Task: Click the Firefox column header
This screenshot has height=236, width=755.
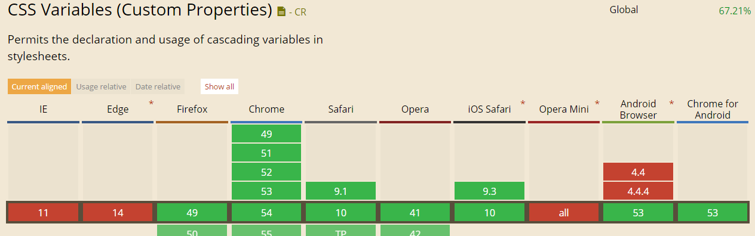Action: [x=192, y=109]
